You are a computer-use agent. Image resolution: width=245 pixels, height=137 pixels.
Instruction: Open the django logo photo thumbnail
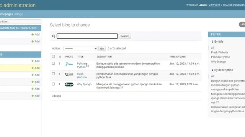click(x=69, y=84)
